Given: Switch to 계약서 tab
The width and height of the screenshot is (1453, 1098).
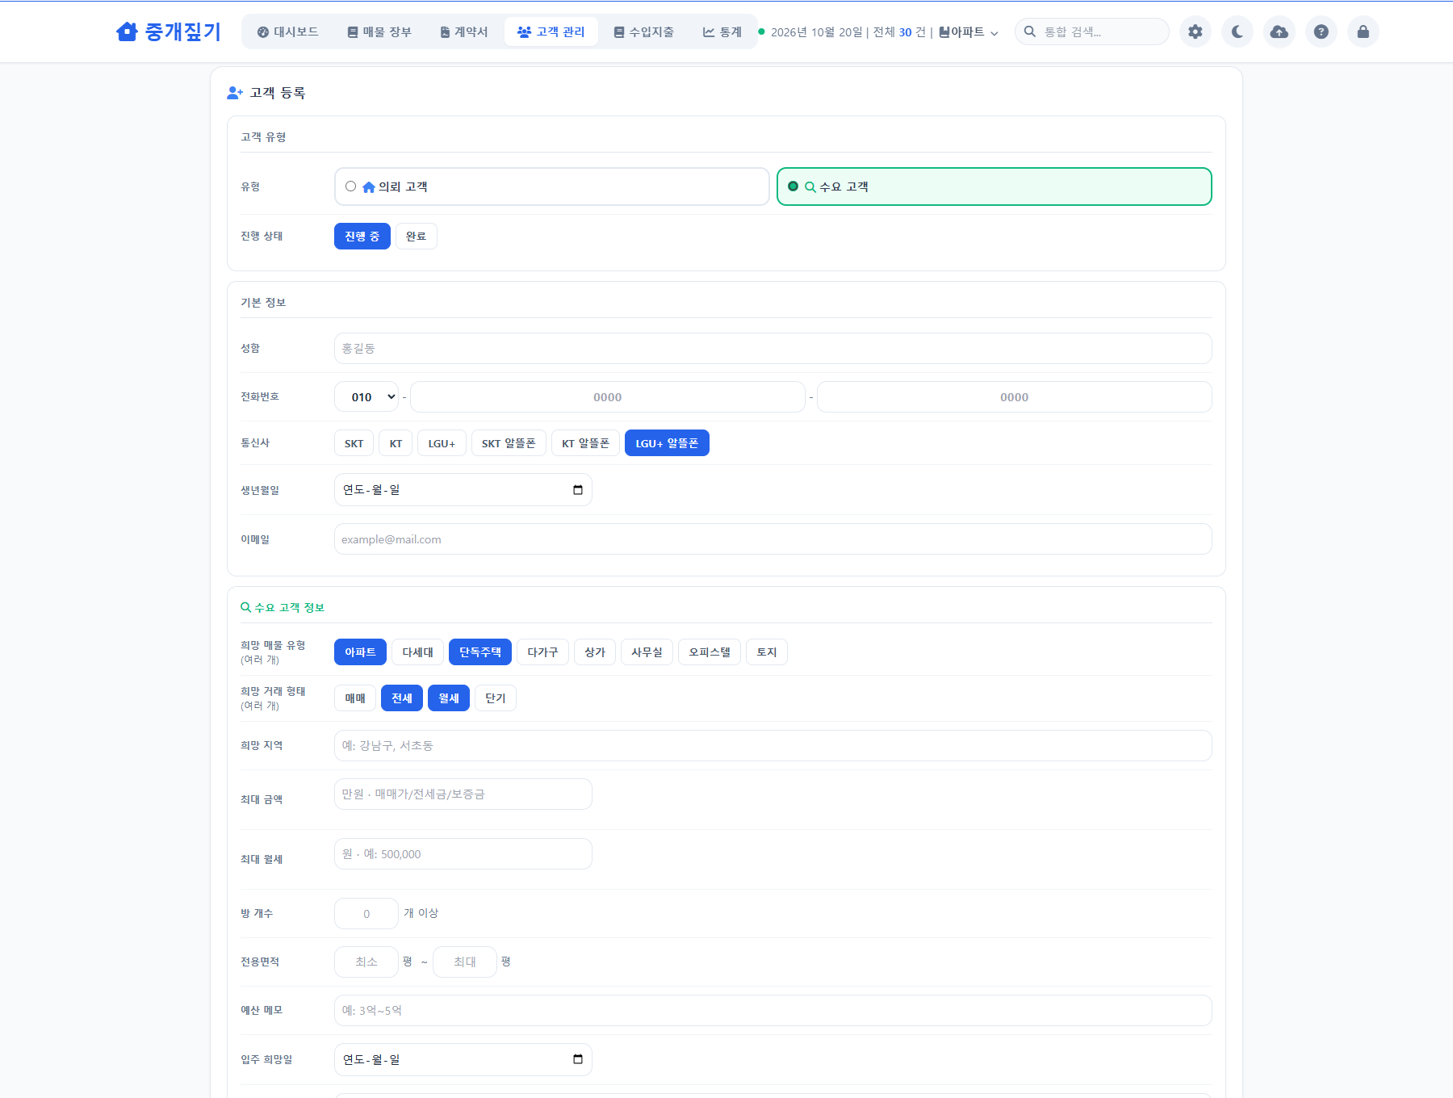Looking at the screenshot, I should [x=464, y=31].
